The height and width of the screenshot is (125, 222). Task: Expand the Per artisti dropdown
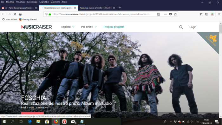coord(89,27)
